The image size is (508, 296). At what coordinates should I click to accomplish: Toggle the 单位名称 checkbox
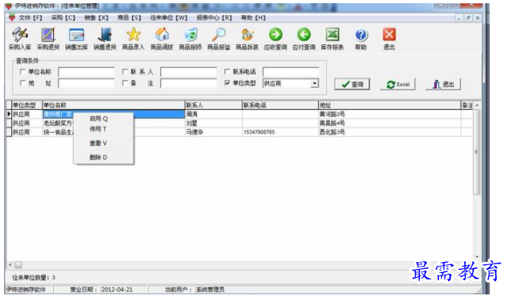click(x=22, y=71)
